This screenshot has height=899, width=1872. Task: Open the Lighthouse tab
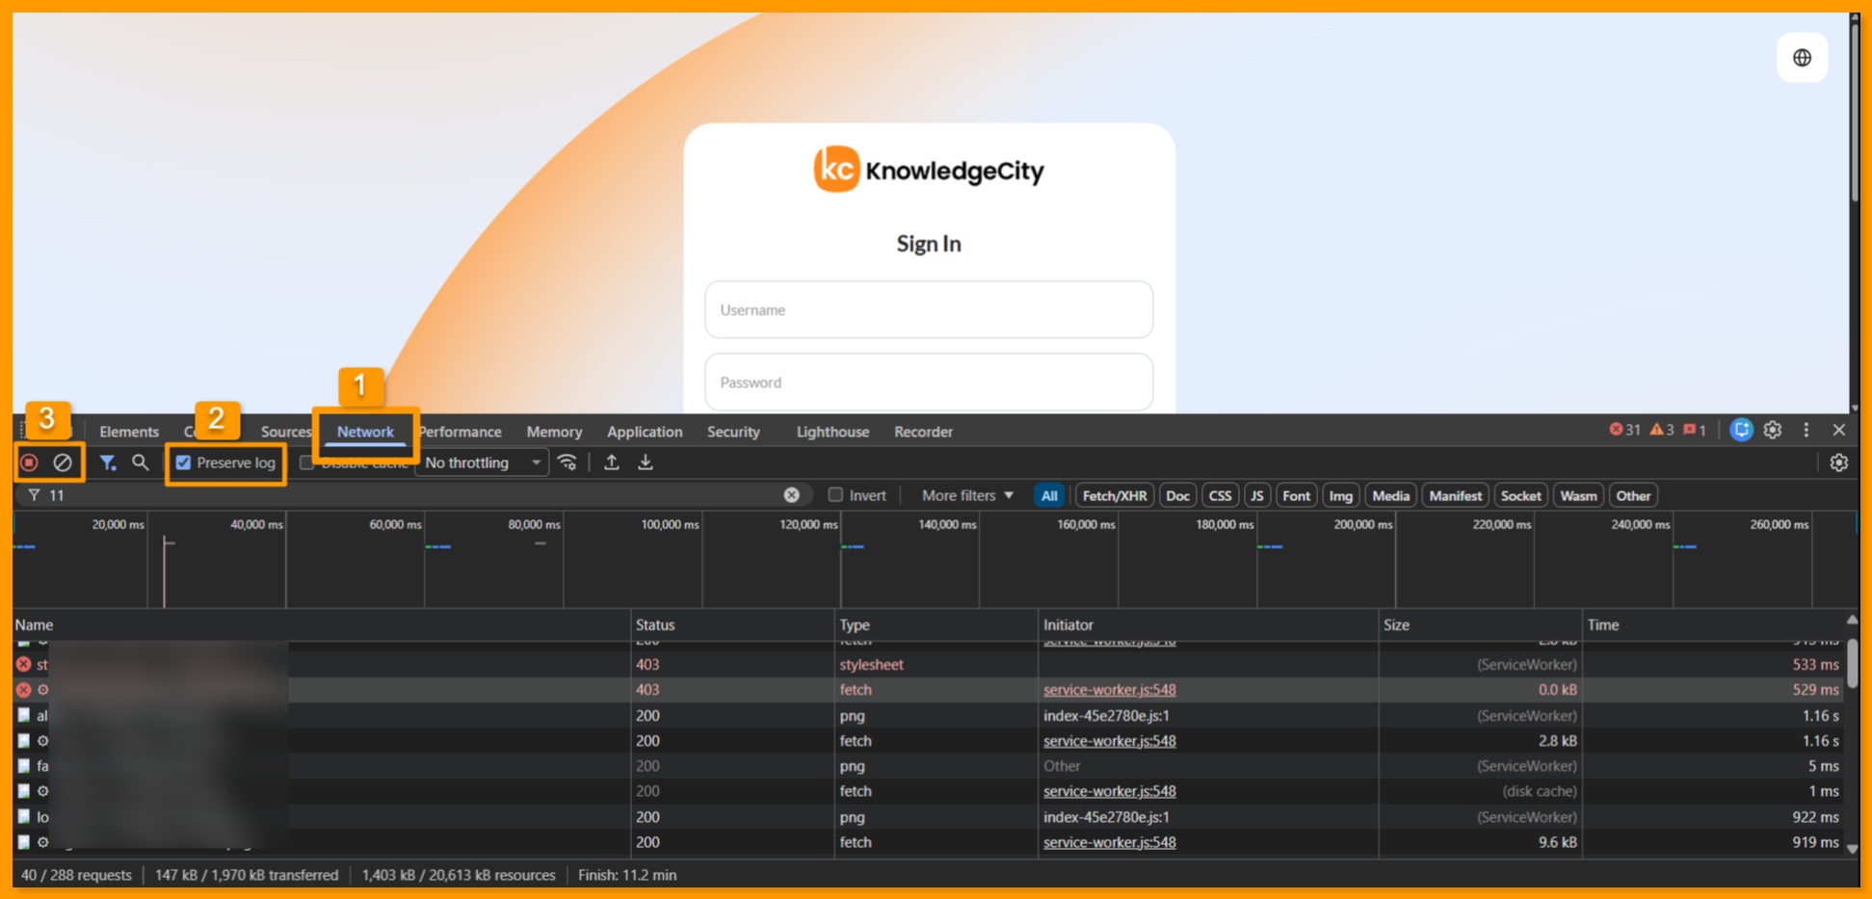[832, 432]
